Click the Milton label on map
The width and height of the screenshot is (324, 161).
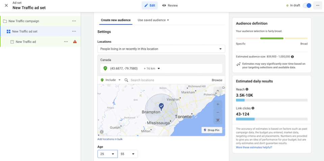tap(145, 131)
